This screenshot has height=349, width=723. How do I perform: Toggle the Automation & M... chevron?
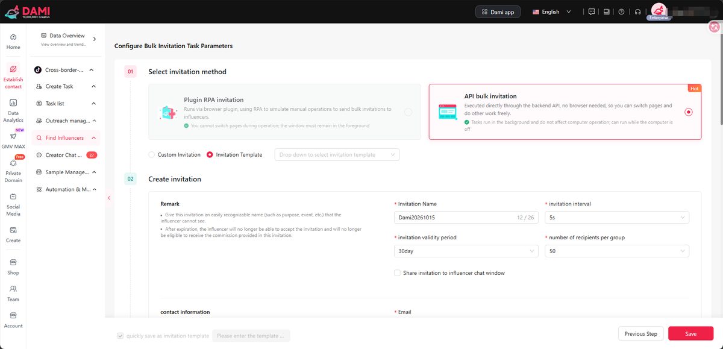pyautogui.click(x=94, y=189)
